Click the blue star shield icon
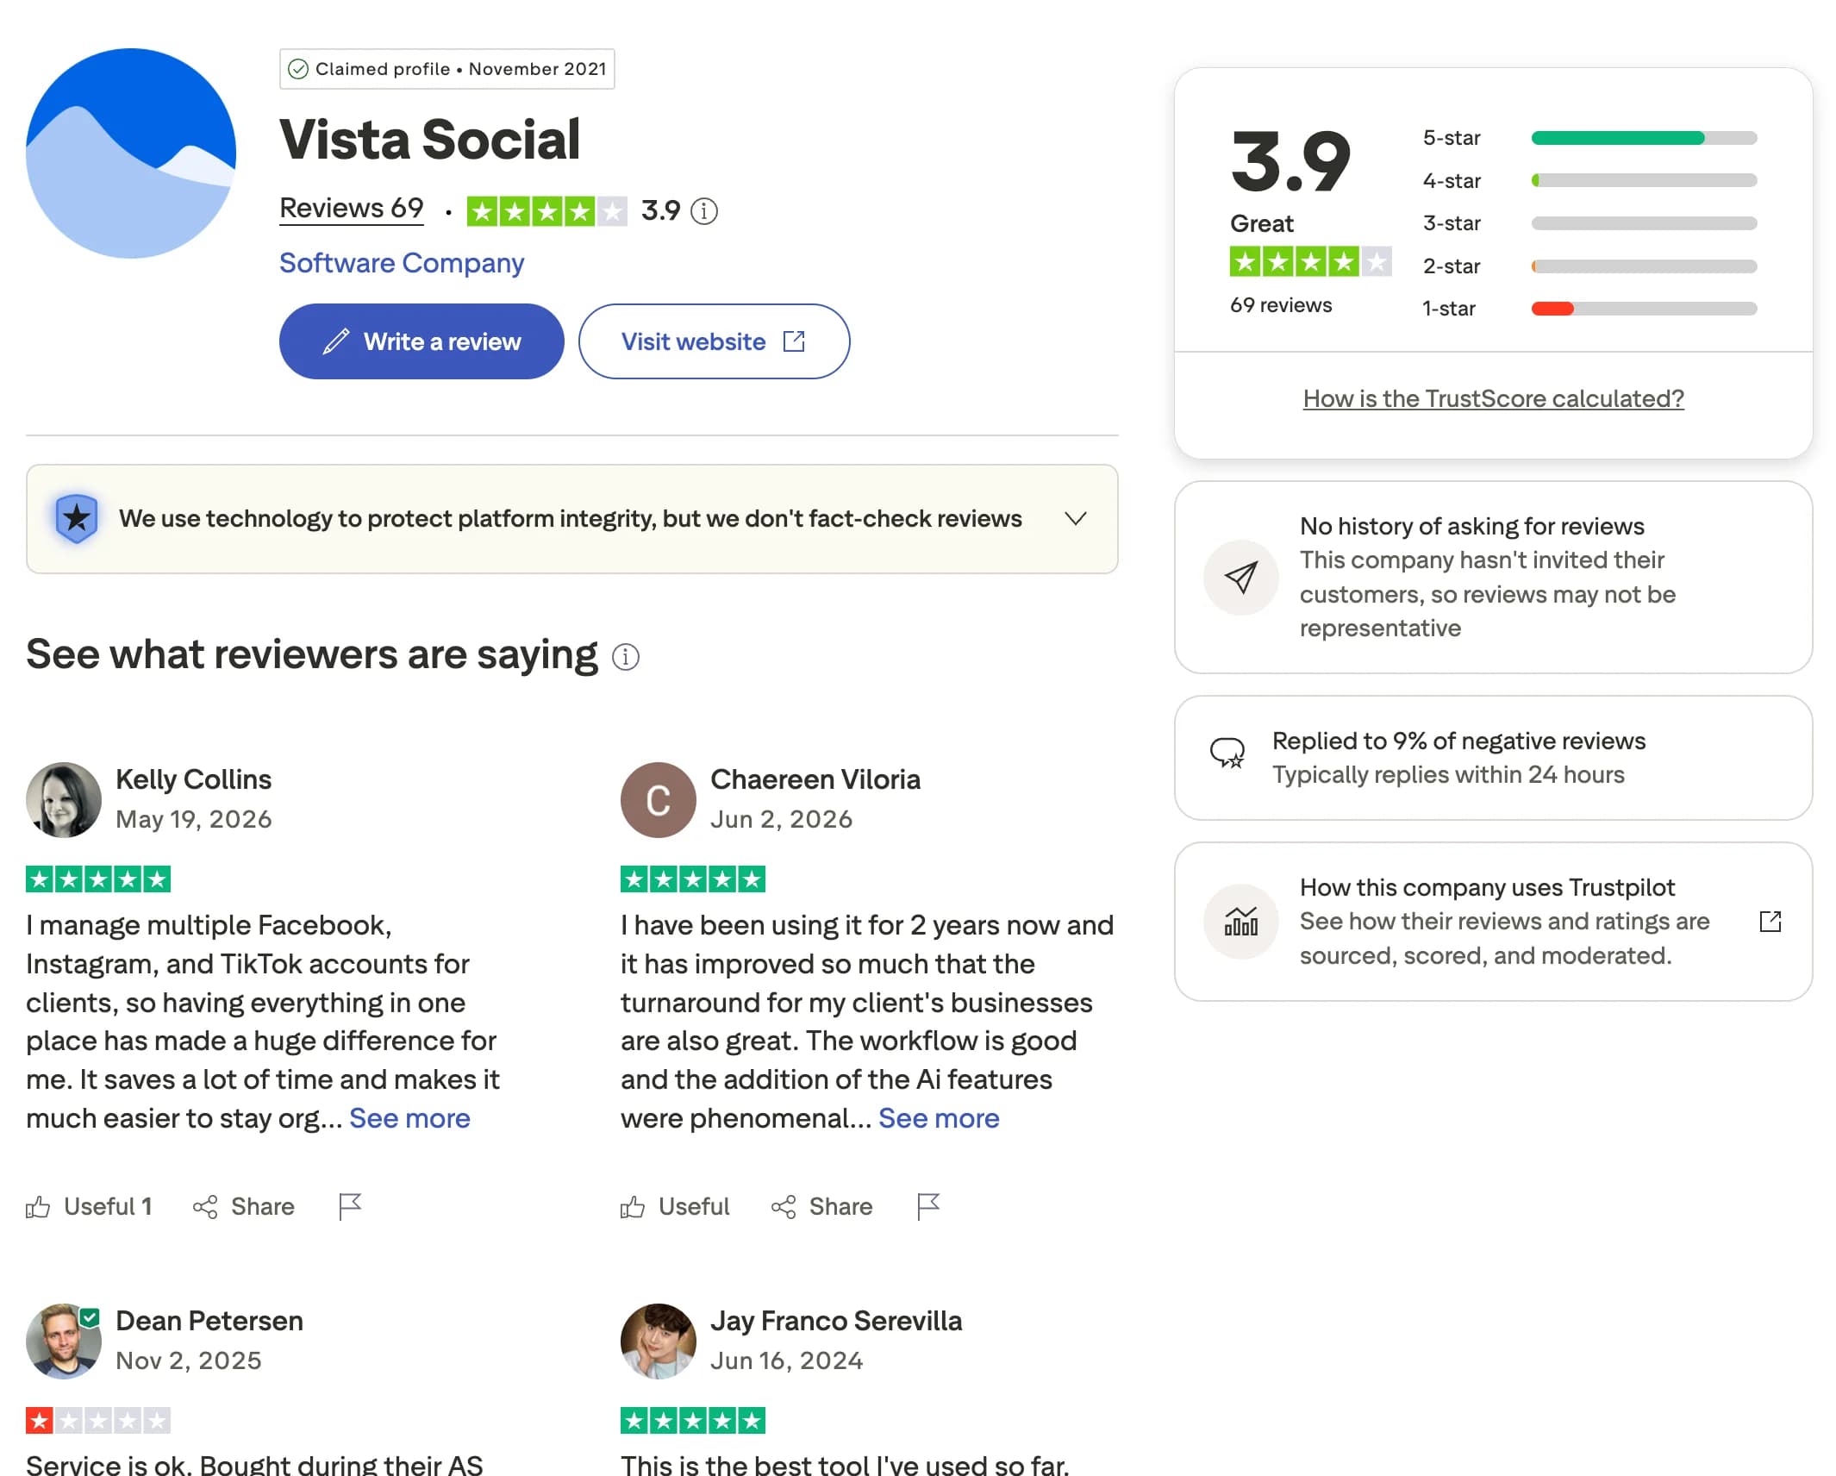Viewport: 1836px width, 1476px height. click(x=77, y=518)
